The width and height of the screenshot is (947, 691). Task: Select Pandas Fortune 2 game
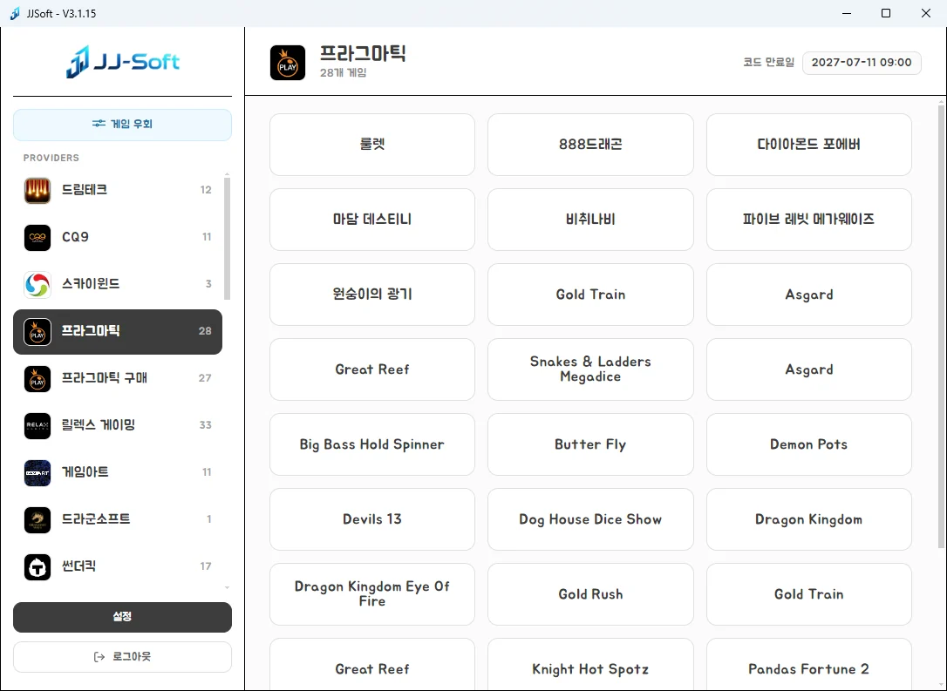808,664
